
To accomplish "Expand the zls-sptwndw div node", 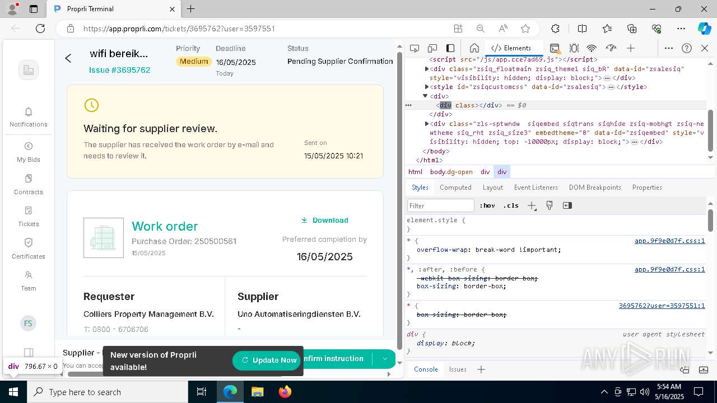I will coord(427,124).
